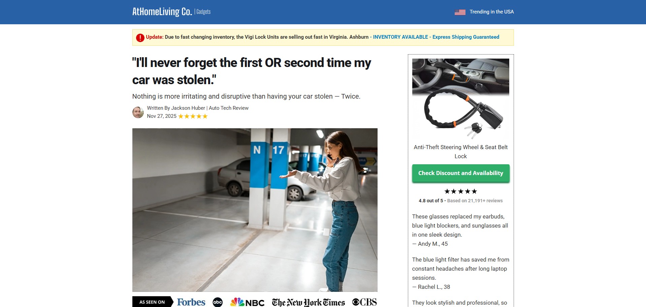Click the AtHomeLiving Co. logo
This screenshot has width=646, height=307.
pos(162,12)
